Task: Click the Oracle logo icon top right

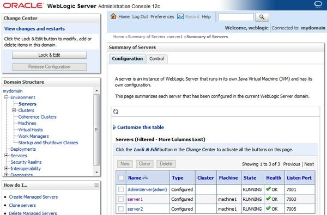Action: (318, 4)
